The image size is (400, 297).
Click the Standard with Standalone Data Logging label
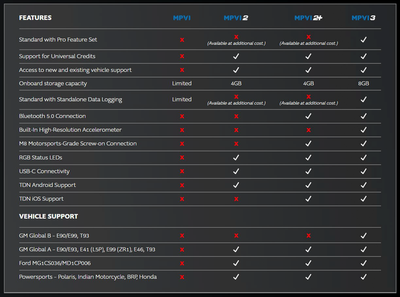coord(71,99)
